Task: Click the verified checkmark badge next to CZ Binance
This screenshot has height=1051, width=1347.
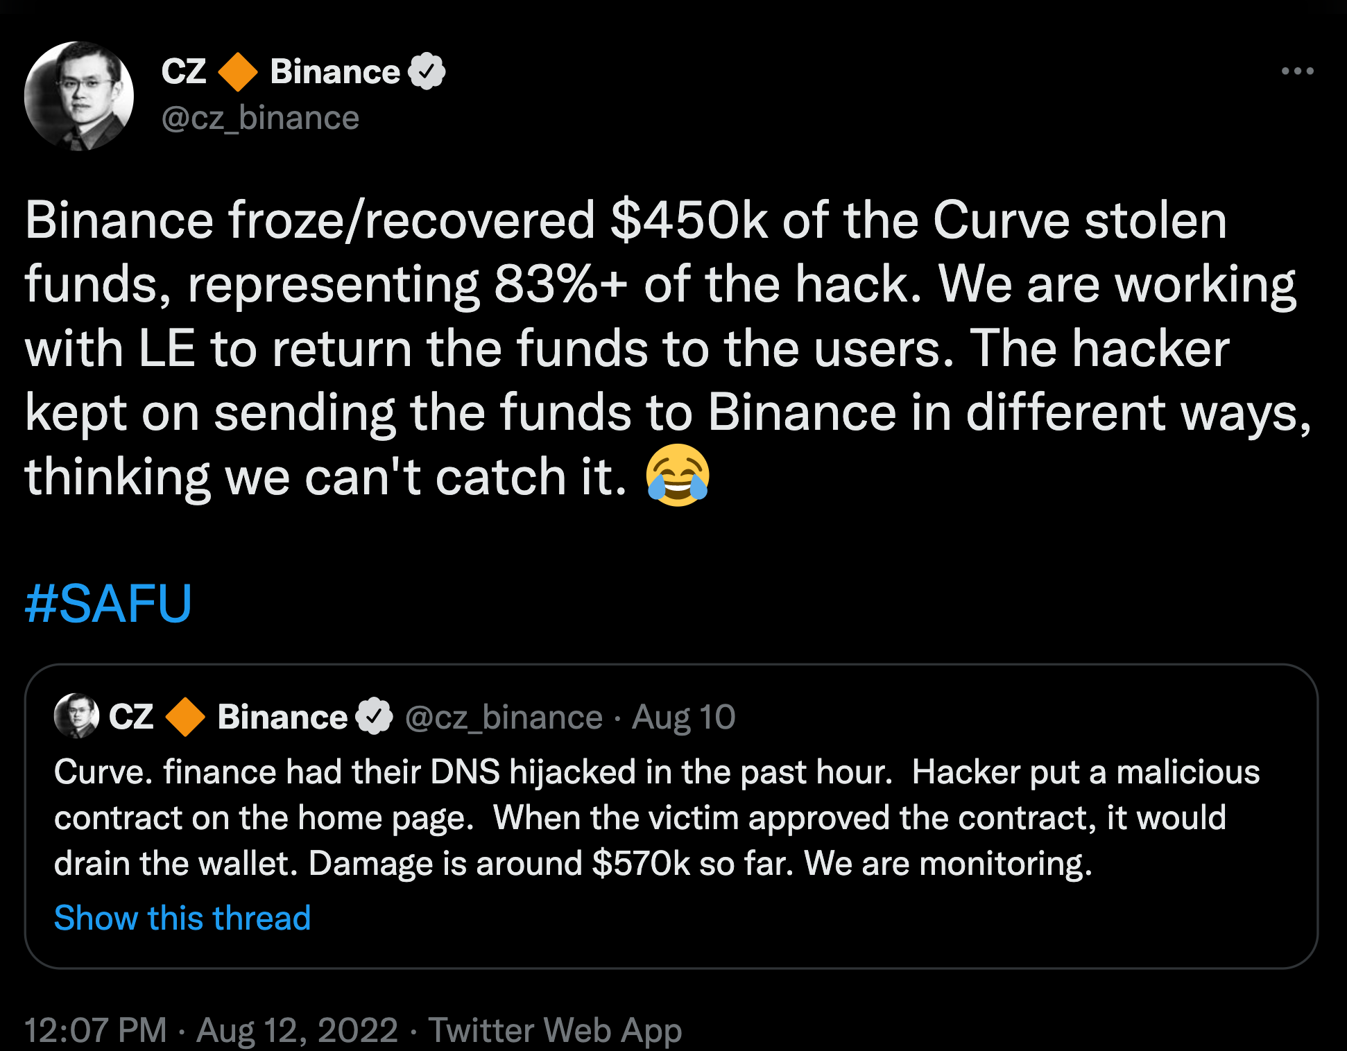Action: 427,71
